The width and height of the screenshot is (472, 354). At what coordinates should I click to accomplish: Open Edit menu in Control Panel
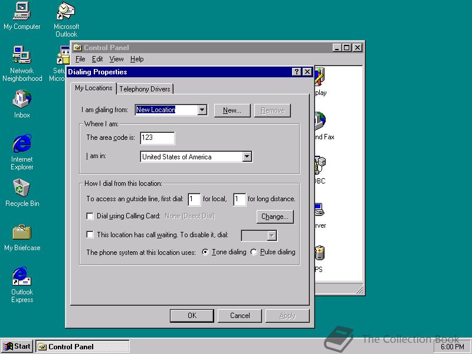coord(97,59)
